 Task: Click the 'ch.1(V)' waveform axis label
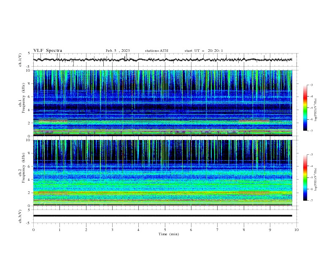(20, 60)
